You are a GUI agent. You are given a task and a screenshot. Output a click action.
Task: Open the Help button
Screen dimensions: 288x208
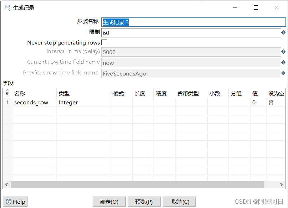point(15,202)
